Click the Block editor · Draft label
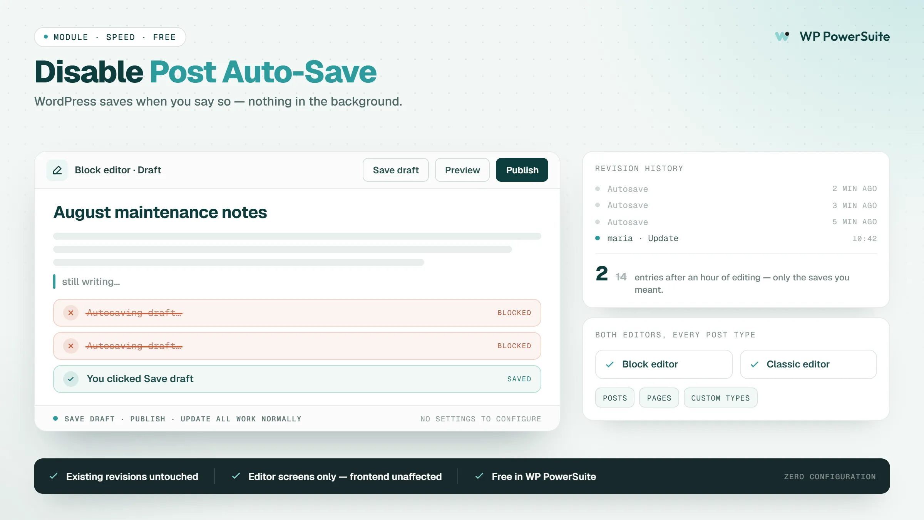This screenshot has width=924, height=520. (x=118, y=170)
